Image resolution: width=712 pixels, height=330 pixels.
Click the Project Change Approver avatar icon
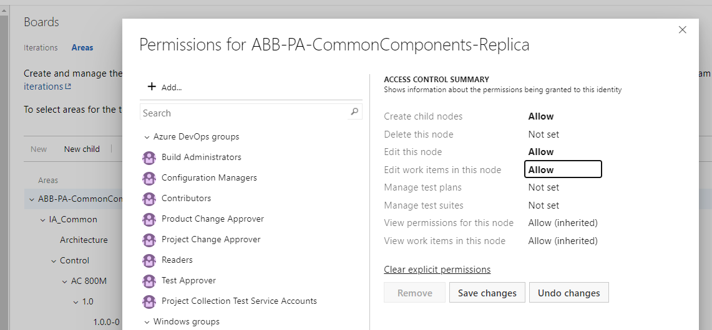click(x=149, y=240)
